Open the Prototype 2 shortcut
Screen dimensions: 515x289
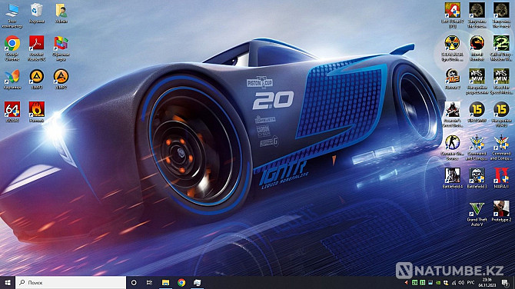pos(501,211)
